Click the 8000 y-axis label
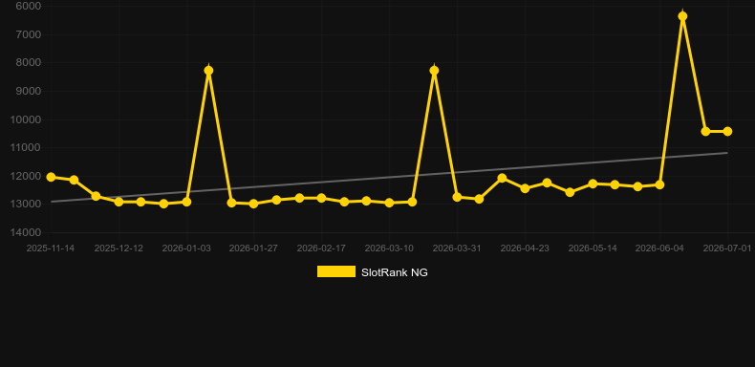 tap(29, 63)
